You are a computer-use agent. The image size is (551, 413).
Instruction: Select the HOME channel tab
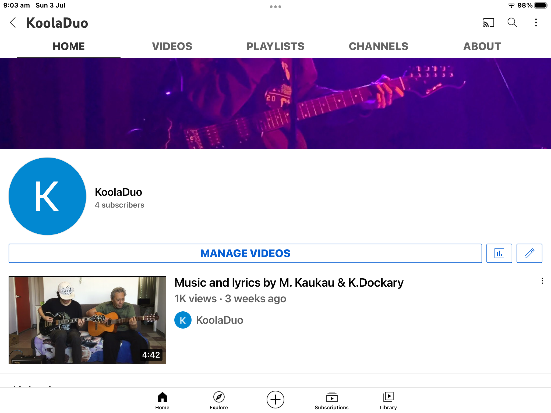click(x=69, y=46)
